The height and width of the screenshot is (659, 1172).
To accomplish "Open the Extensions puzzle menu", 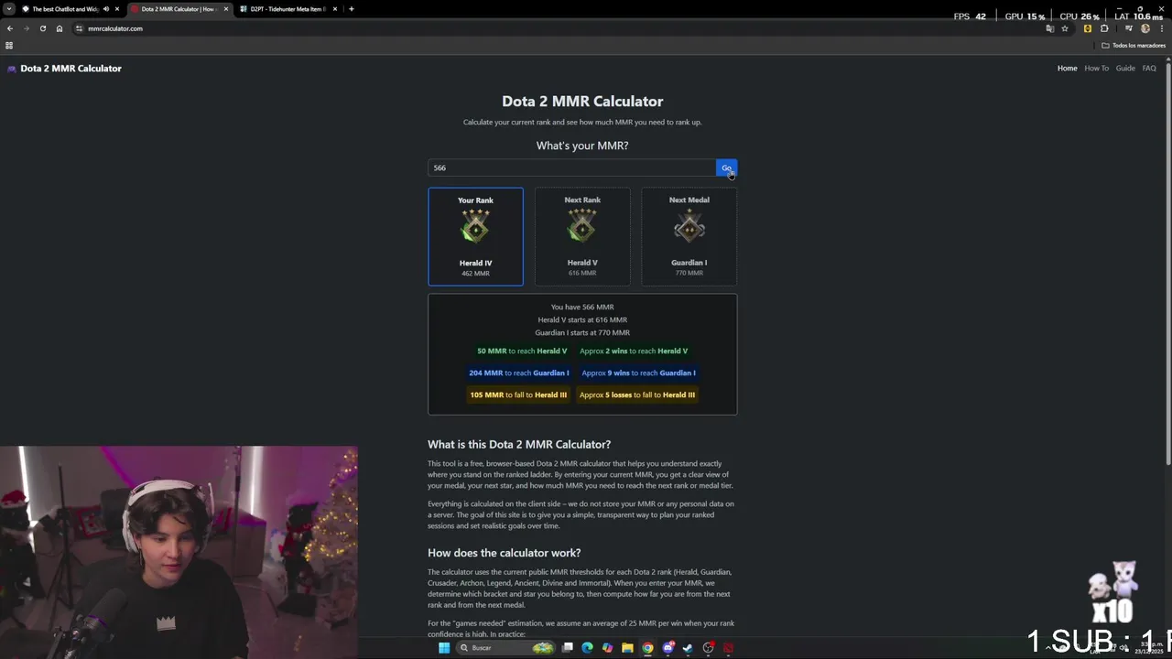I will tap(1104, 28).
